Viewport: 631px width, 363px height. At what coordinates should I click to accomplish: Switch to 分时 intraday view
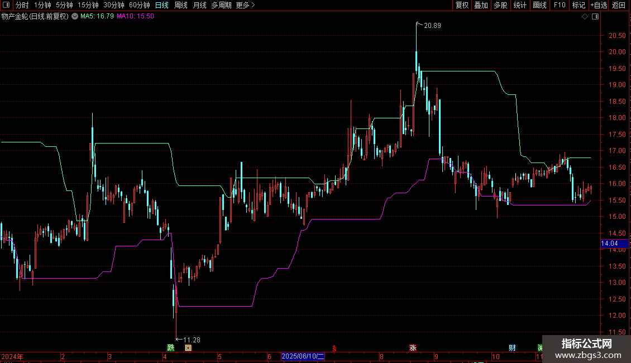coord(22,5)
